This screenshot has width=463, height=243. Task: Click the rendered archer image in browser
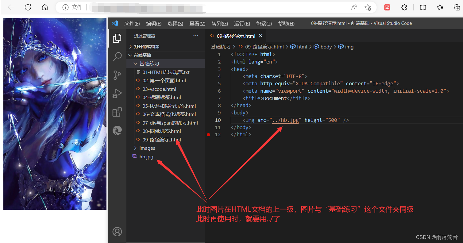[x=55, y=114]
